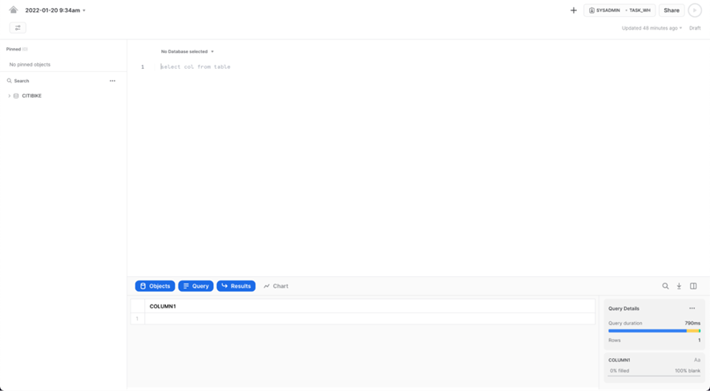Image resolution: width=710 pixels, height=391 pixels.
Task: Click the query duration progress bar
Action: 654,331
